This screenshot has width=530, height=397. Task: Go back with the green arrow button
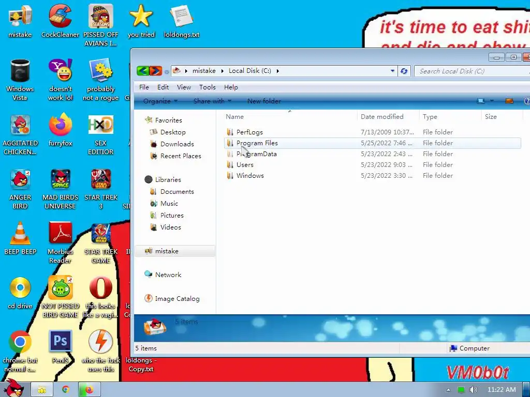143,71
